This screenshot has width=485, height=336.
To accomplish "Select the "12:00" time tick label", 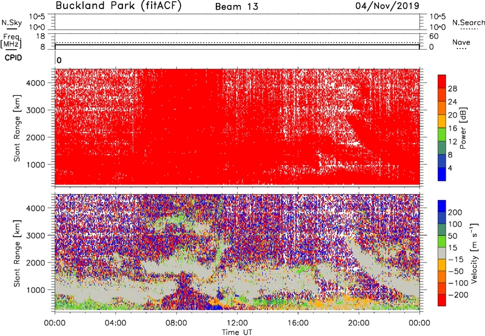I will pos(237,323).
